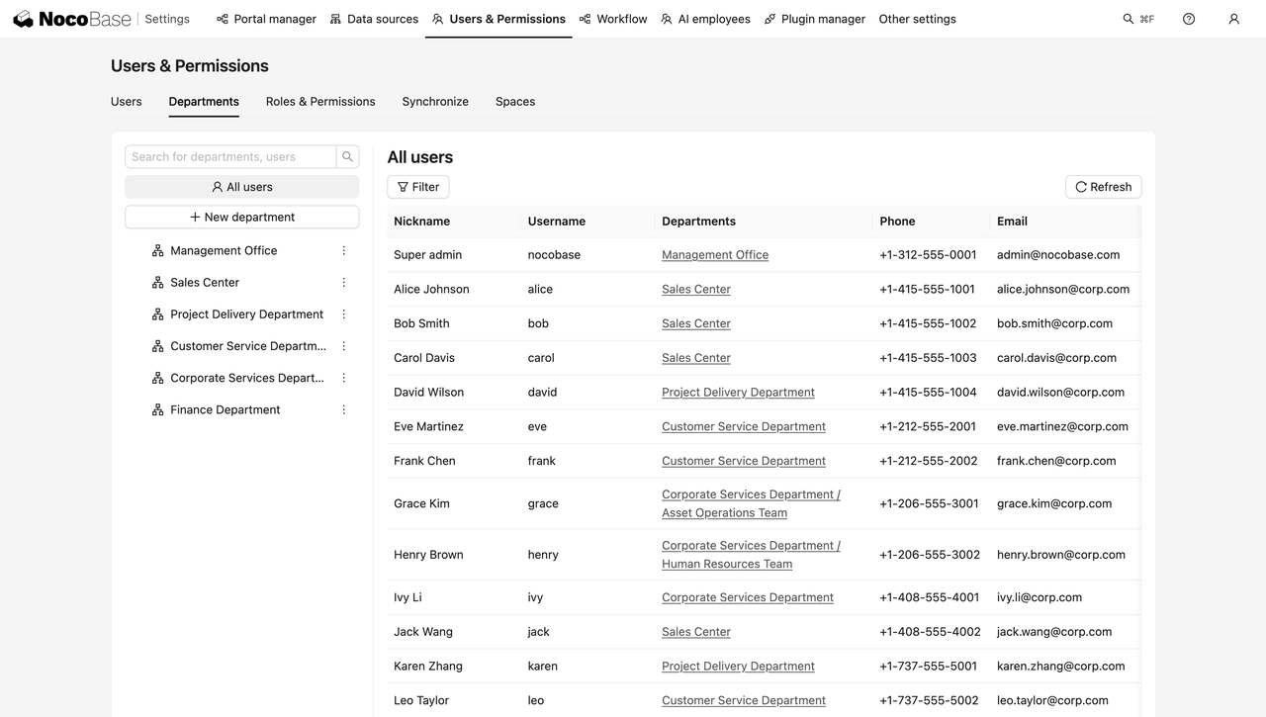Click the username cell 'karen'
Viewport: 1266px width, 717px height.
point(543,667)
